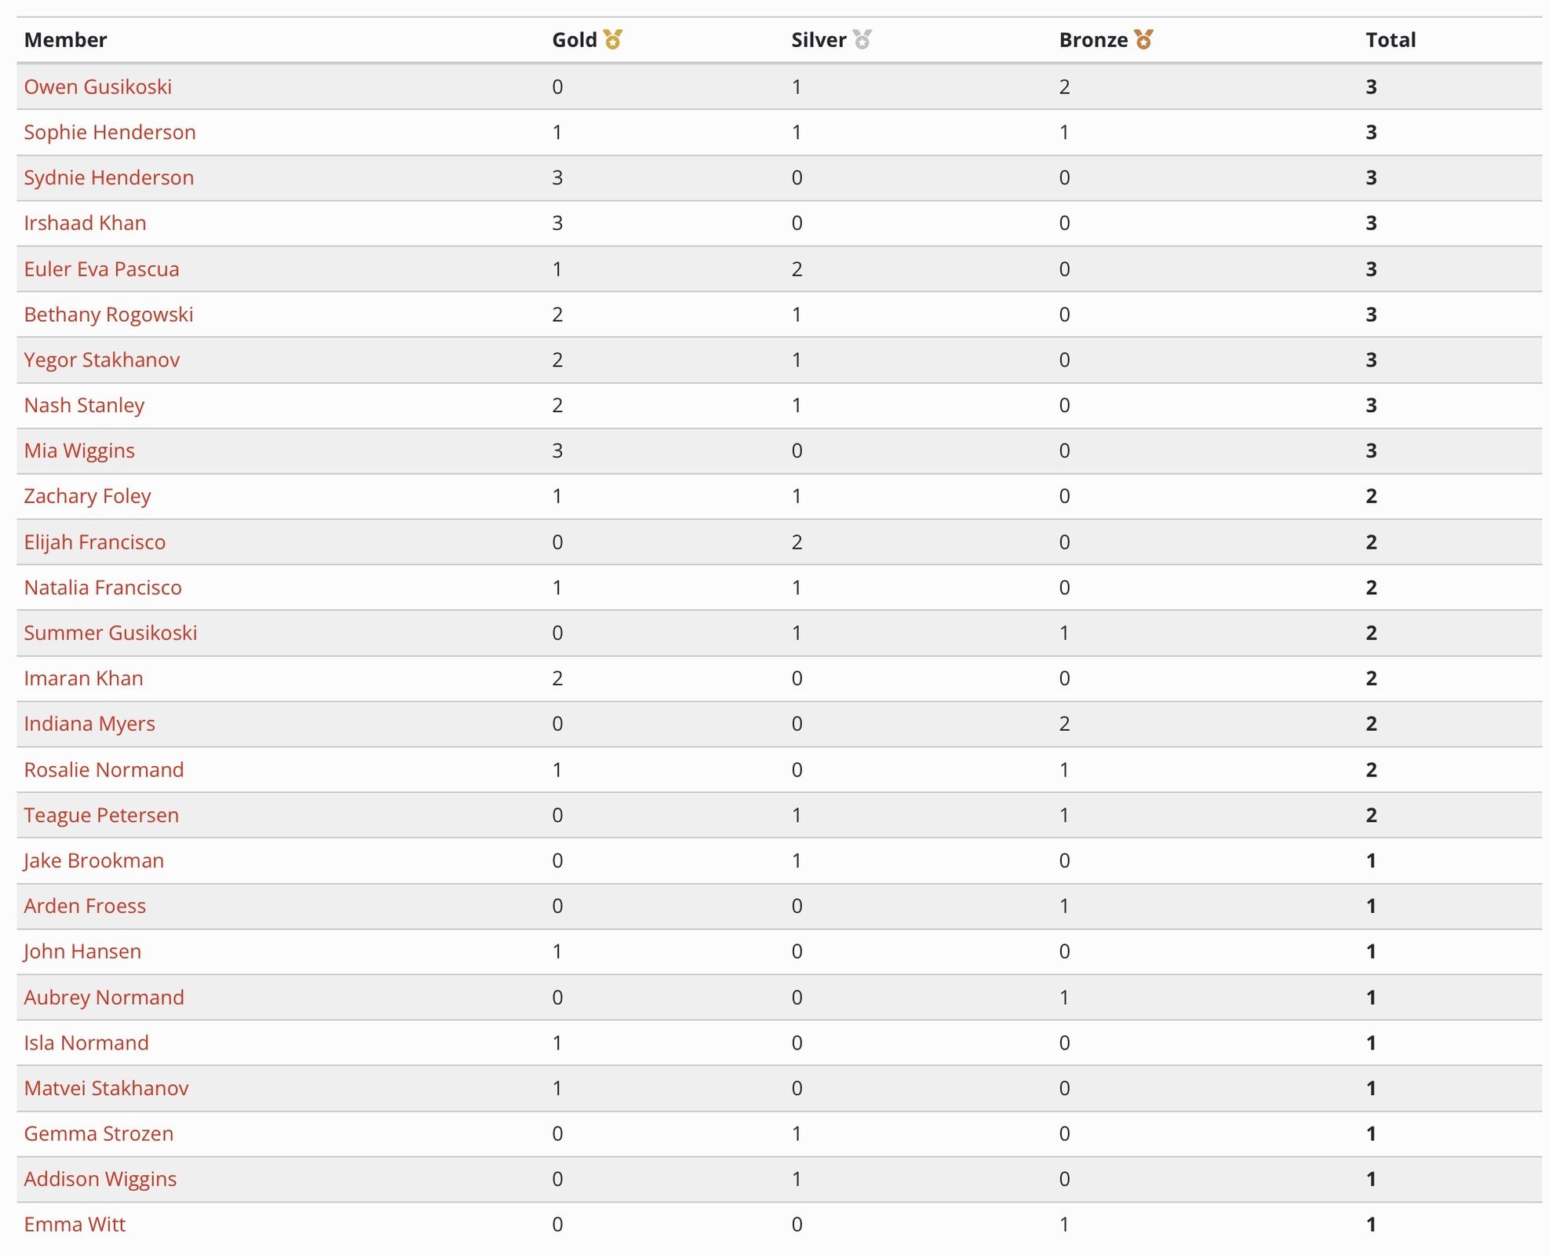Viewport: 1550px width, 1256px height.
Task: Click the gold medal icon in header
Action: point(612,39)
